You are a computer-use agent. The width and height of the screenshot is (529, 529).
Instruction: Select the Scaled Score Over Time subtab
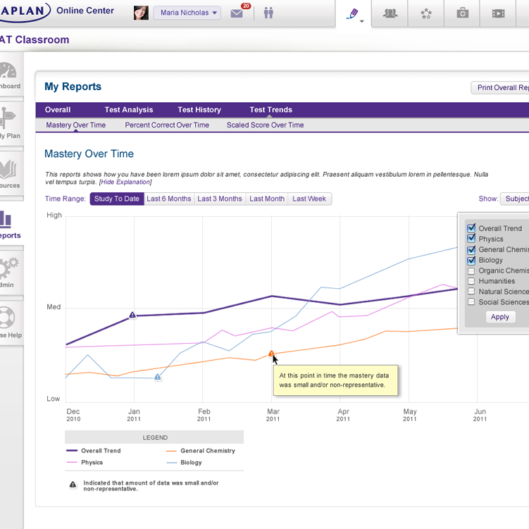[265, 125]
